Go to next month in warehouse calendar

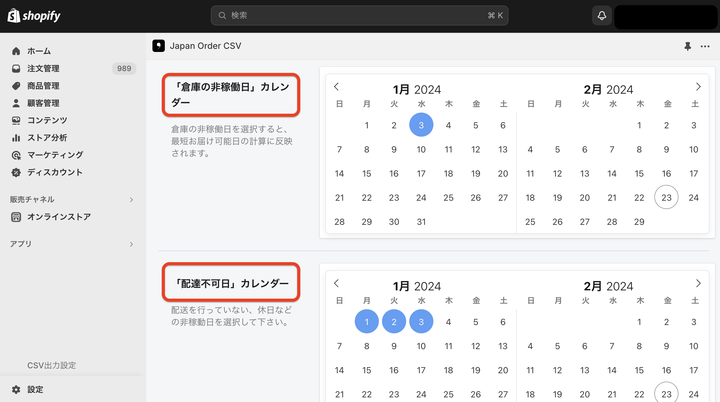coord(698,87)
